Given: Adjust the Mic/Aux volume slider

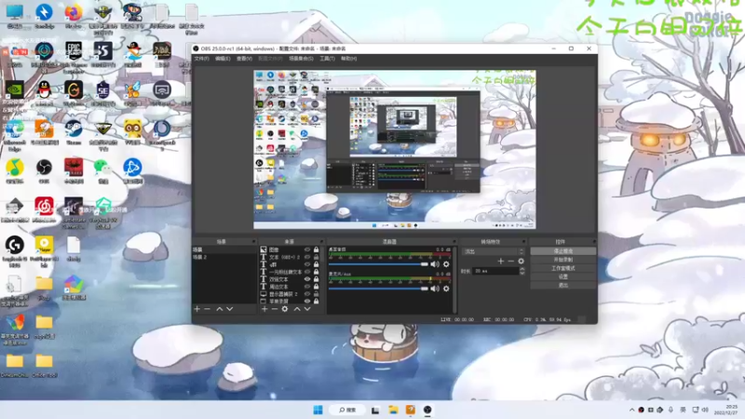Looking at the screenshot, I should point(379,289).
